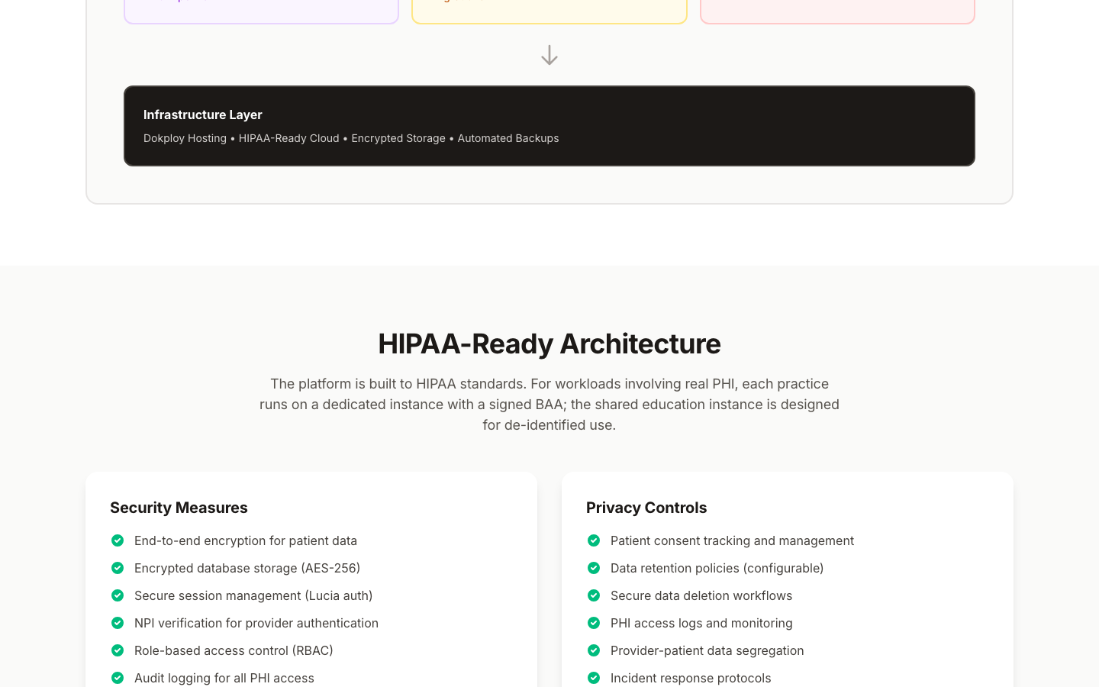Click the Dokploy Hosting infrastructure description line
This screenshot has height=687, width=1099.
[x=351, y=138]
